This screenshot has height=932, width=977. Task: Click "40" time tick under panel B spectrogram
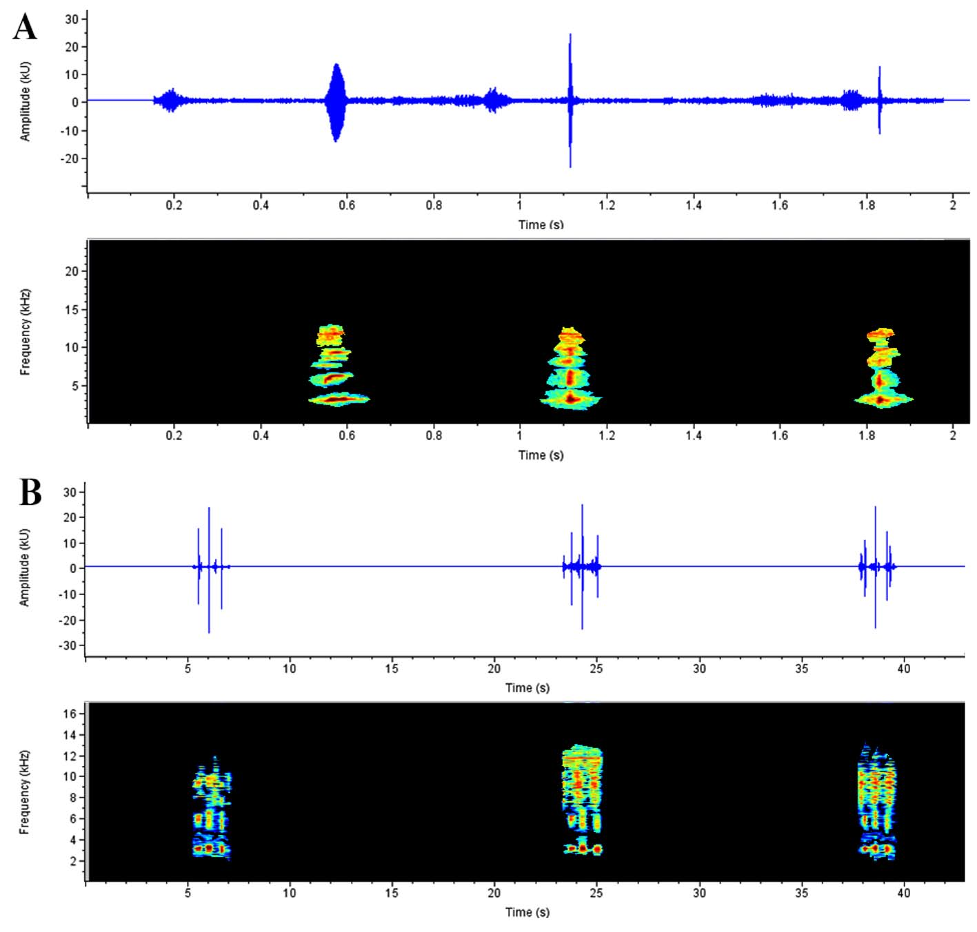pos(904,893)
